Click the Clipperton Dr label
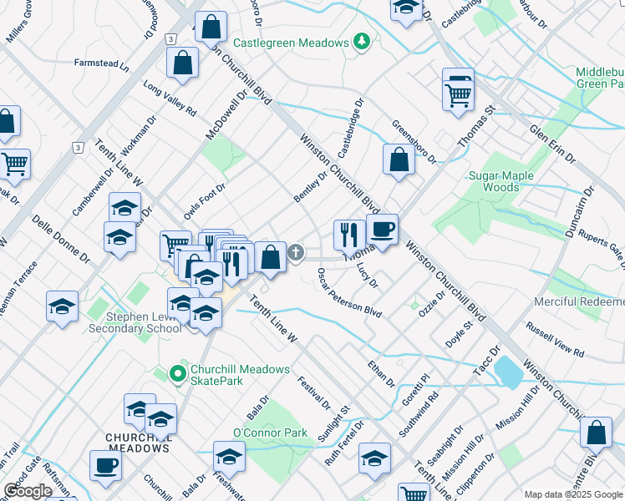The height and width of the screenshot is (501, 625). [x=475, y=474]
